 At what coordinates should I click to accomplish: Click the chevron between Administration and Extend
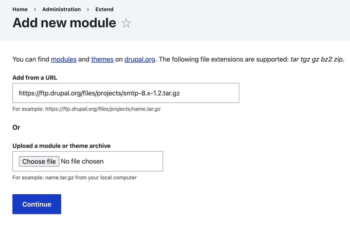tap(88, 9)
